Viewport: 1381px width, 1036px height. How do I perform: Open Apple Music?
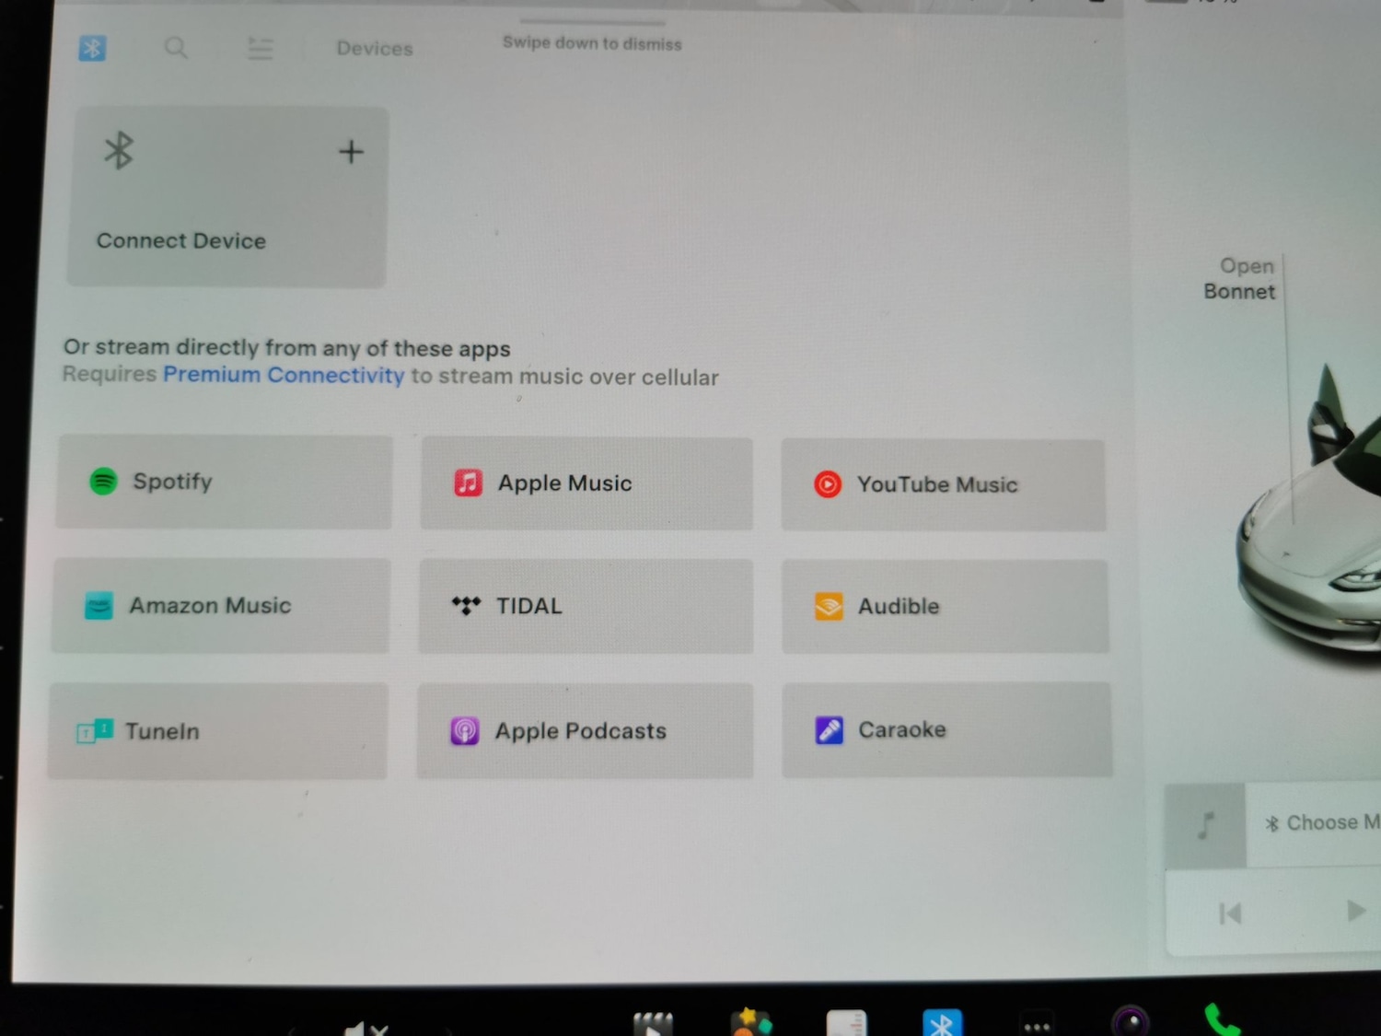(586, 483)
